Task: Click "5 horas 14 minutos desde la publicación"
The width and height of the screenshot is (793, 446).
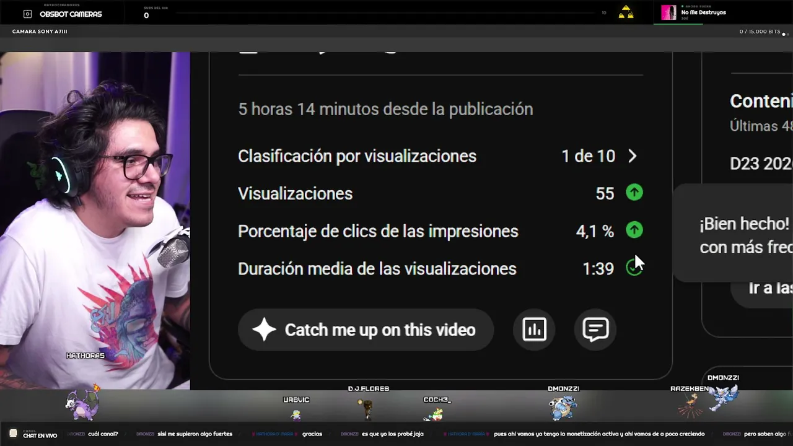Action: (385, 109)
